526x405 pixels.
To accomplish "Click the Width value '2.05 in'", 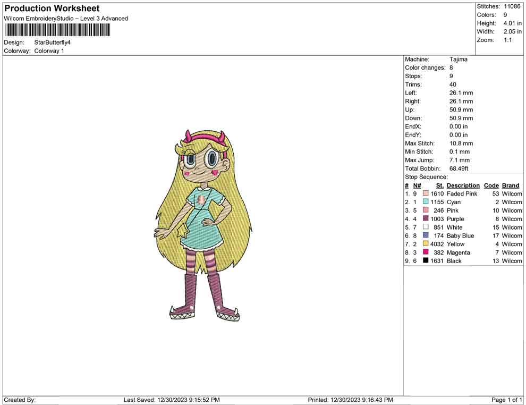I will click(512, 31).
